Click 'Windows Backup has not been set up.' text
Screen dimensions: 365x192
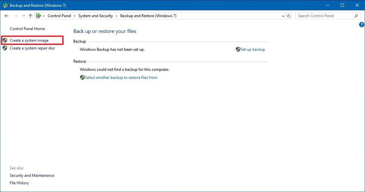click(112, 49)
